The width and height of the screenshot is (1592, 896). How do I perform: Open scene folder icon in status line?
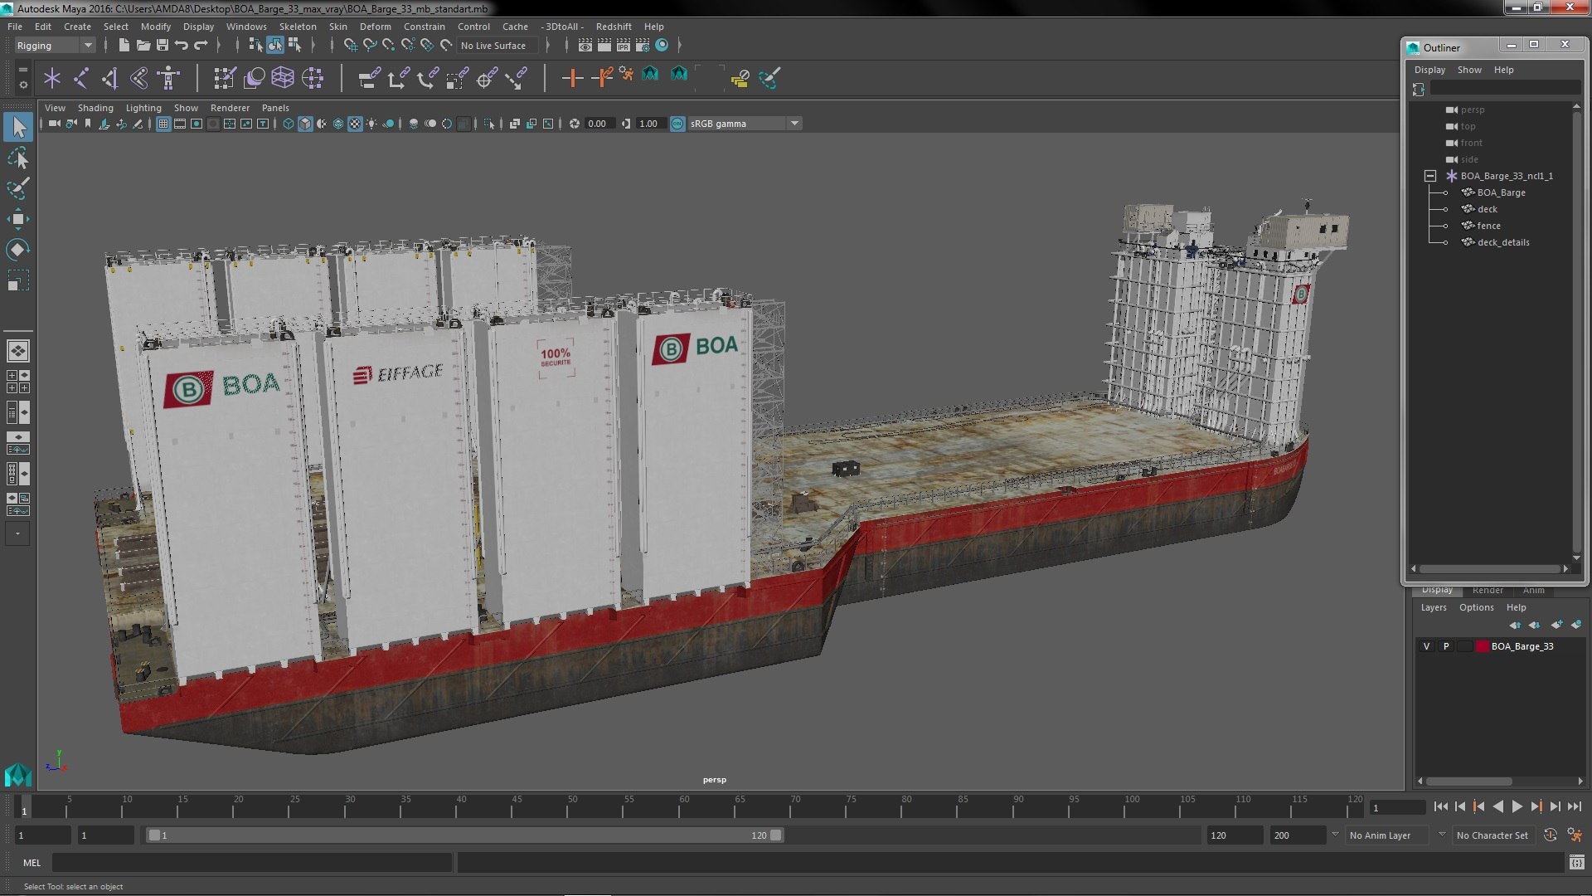143,46
